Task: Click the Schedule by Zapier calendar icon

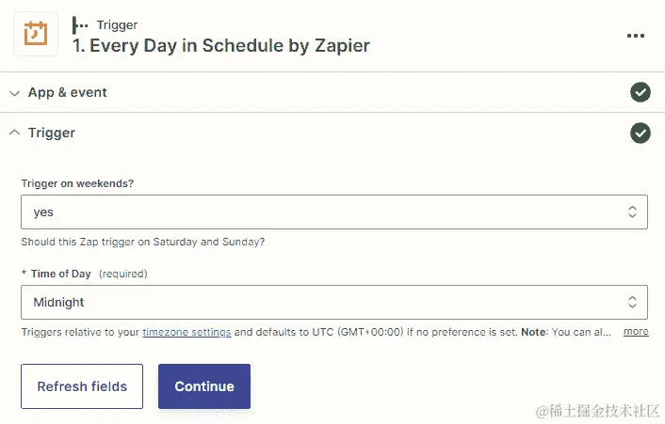Action: click(36, 35)
